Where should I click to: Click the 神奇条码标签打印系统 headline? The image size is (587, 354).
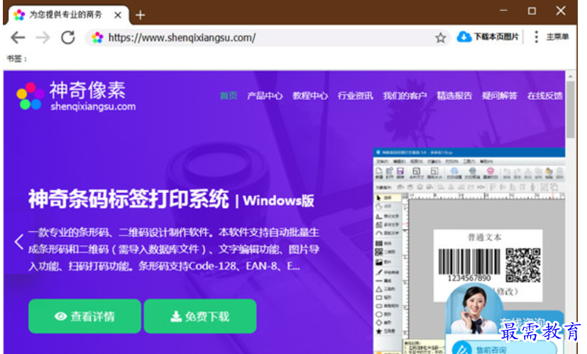(x=128, y=199)
